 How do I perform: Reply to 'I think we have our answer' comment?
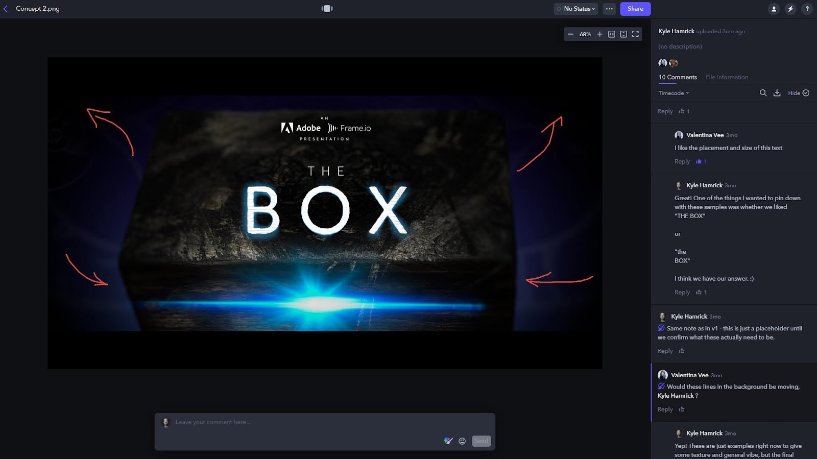682,292
